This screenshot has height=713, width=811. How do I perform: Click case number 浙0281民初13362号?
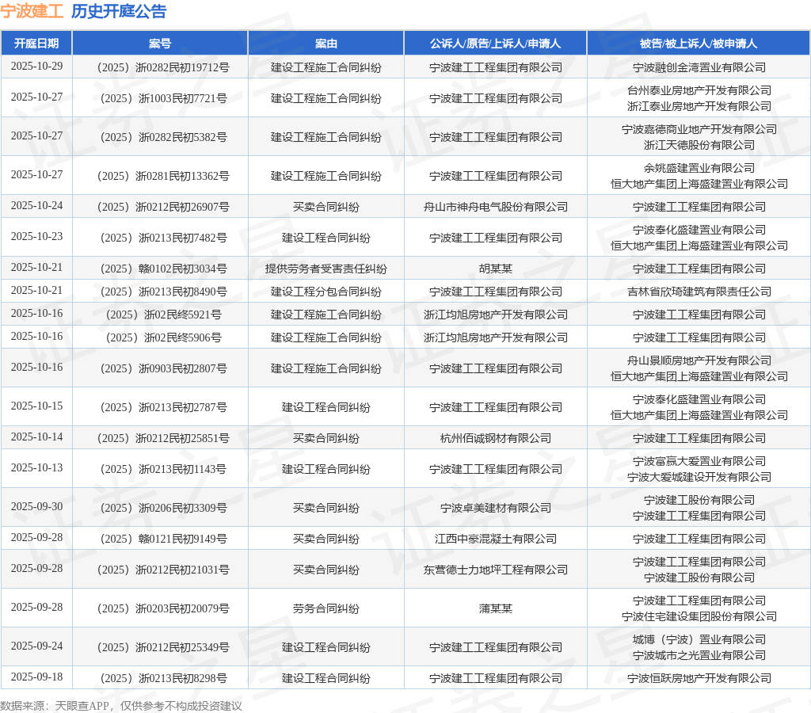coord(163,176)
